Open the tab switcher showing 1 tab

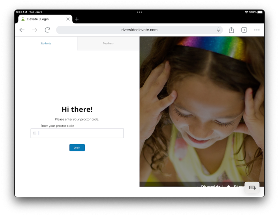coord(244,30)
